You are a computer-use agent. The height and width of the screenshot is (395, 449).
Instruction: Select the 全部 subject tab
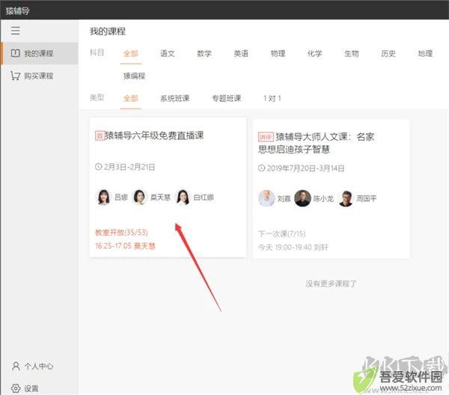point(130,54)
